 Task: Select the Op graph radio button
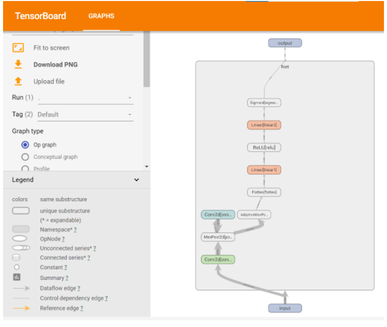pyautogui.click(x=25, y=145)
